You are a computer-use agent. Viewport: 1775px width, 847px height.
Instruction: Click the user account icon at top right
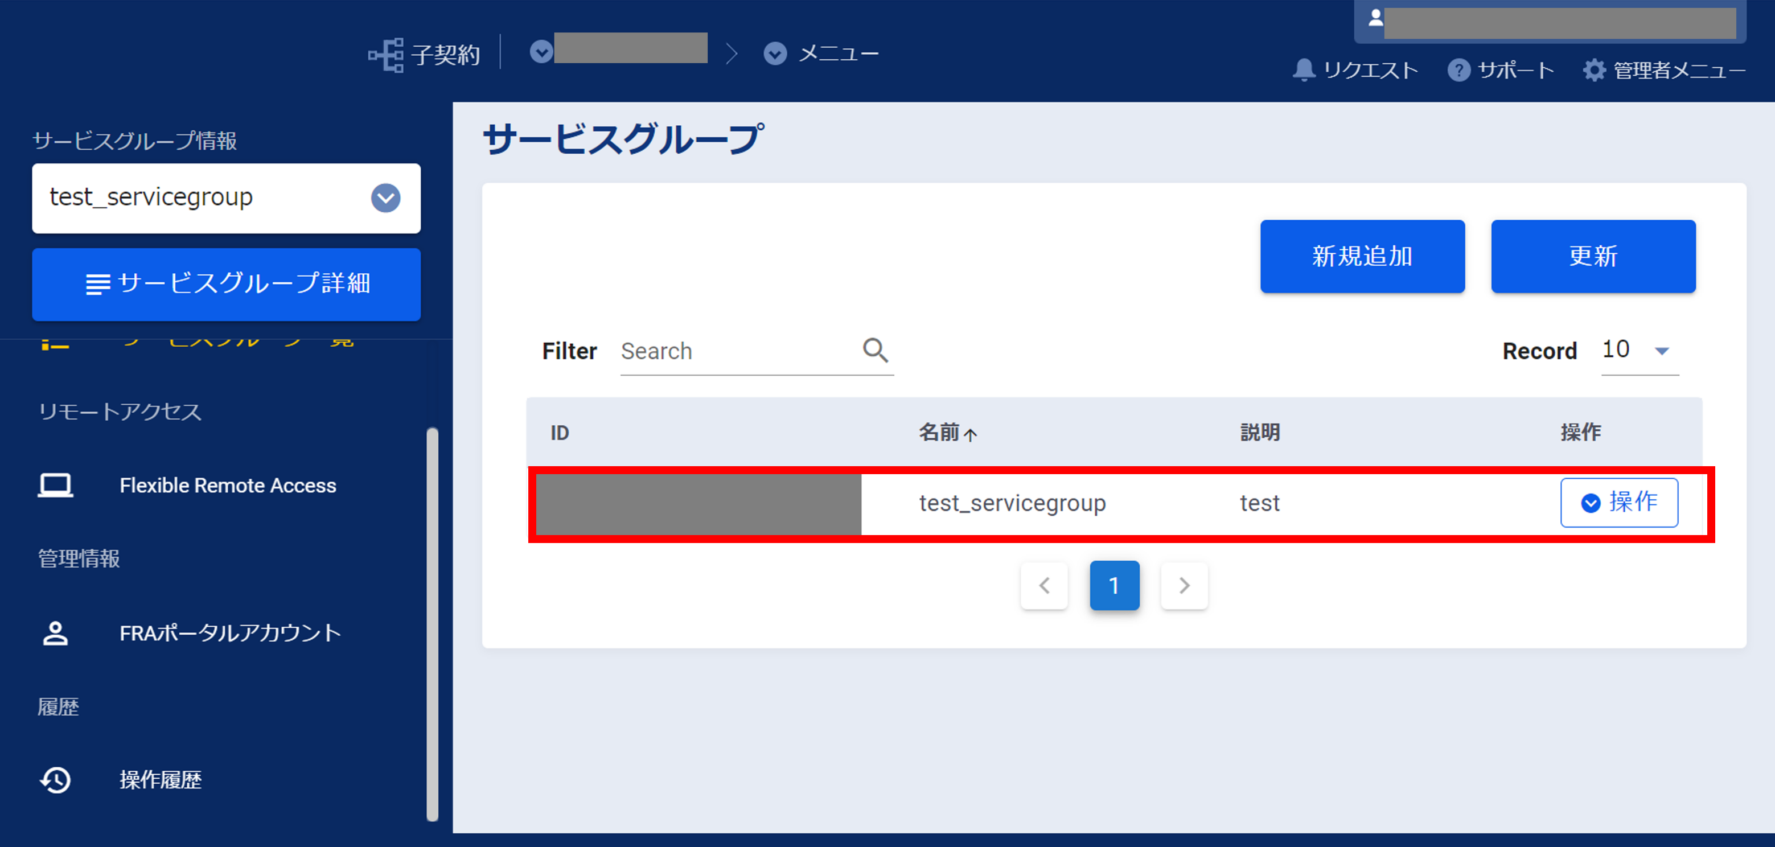[x=1375, y=19]
